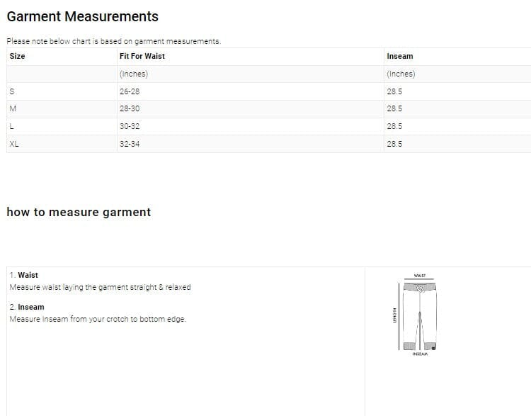
Task: Click the WAIST label atop the diagram
Action: click(x=419, y=276)
